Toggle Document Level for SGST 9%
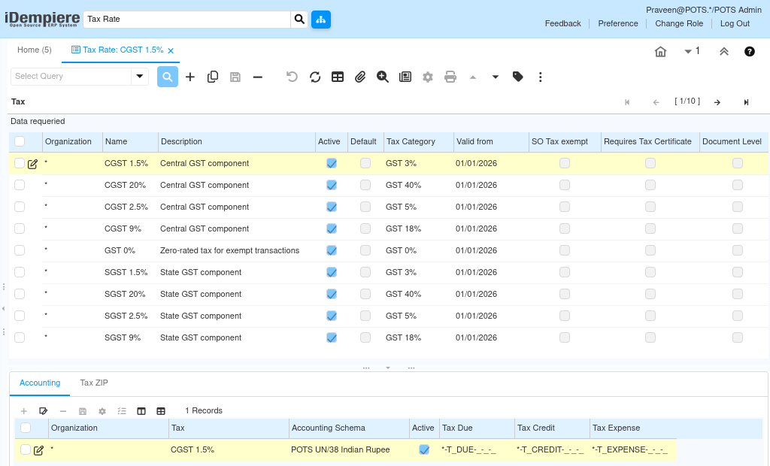770x466 pixels. click(738, 337)
